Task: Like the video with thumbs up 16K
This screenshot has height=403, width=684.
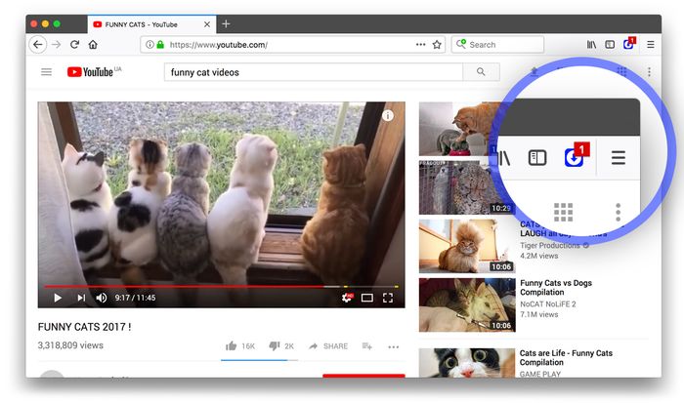Action: coord(240,346)
